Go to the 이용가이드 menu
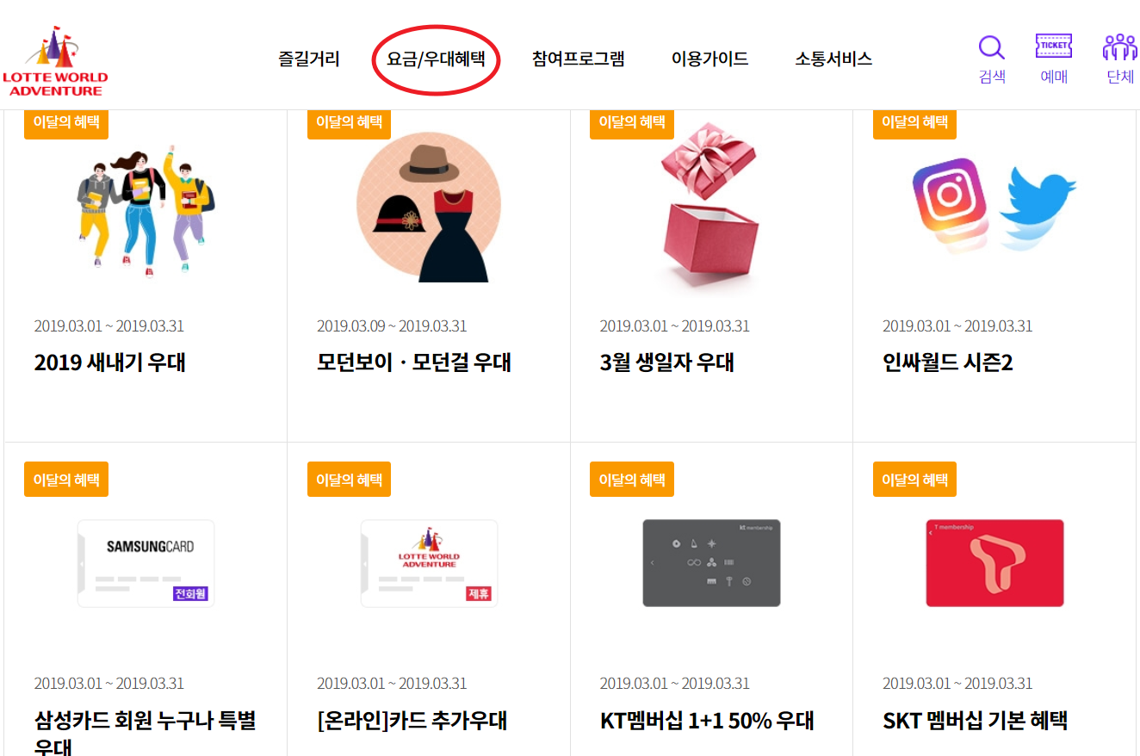Image resolution: width=1140 pixels, height=756 pixels. pos(709,59)
